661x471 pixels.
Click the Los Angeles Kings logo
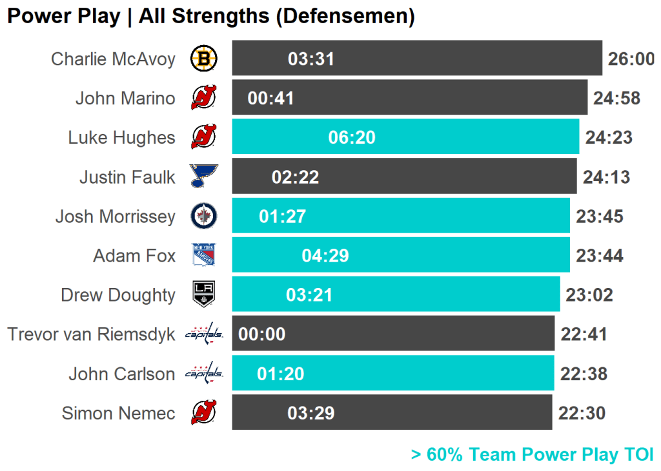coord(204,295)
